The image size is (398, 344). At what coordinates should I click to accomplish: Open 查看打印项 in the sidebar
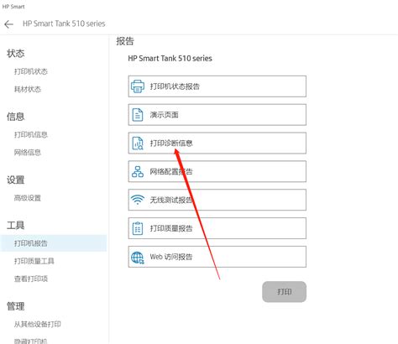[x=31, y=279]
